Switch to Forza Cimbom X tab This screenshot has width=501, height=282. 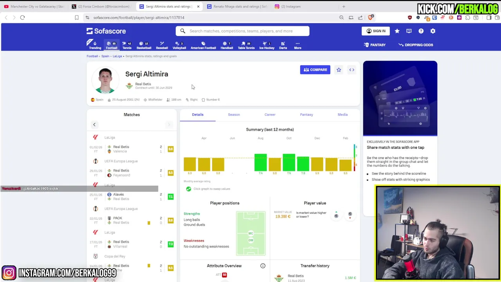coord(101,6)
